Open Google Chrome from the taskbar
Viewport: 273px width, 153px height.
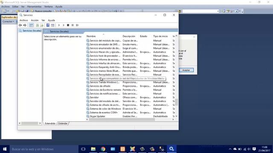tap(103, 149)
